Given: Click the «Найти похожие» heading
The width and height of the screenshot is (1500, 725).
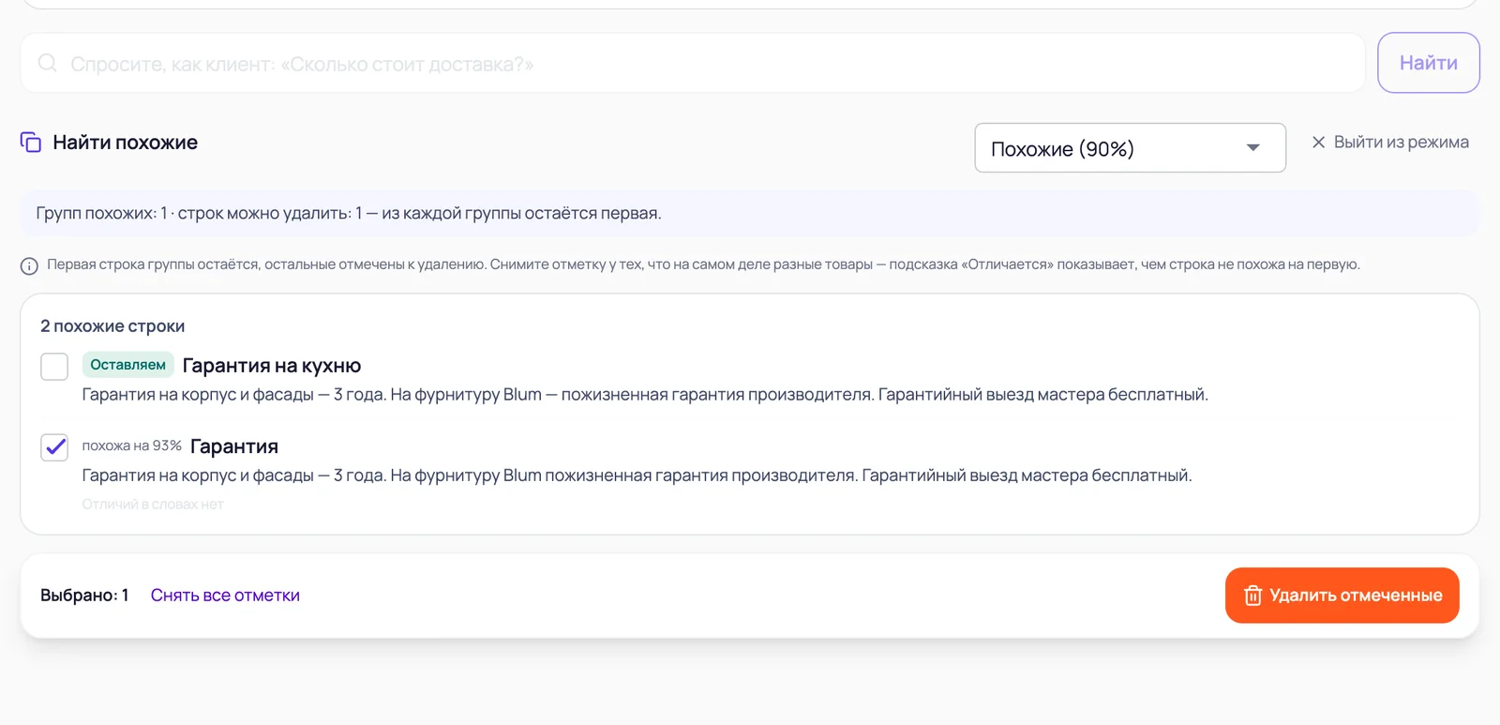Looking at the screenshot, I should [125, 143].
